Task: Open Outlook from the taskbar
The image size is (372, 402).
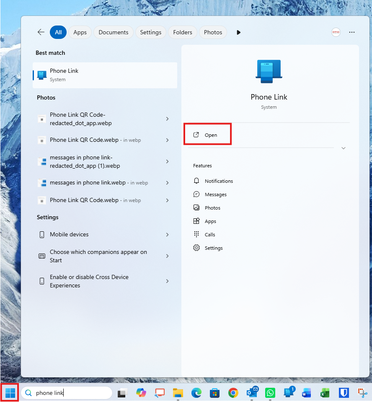Action: coord(252,392)
